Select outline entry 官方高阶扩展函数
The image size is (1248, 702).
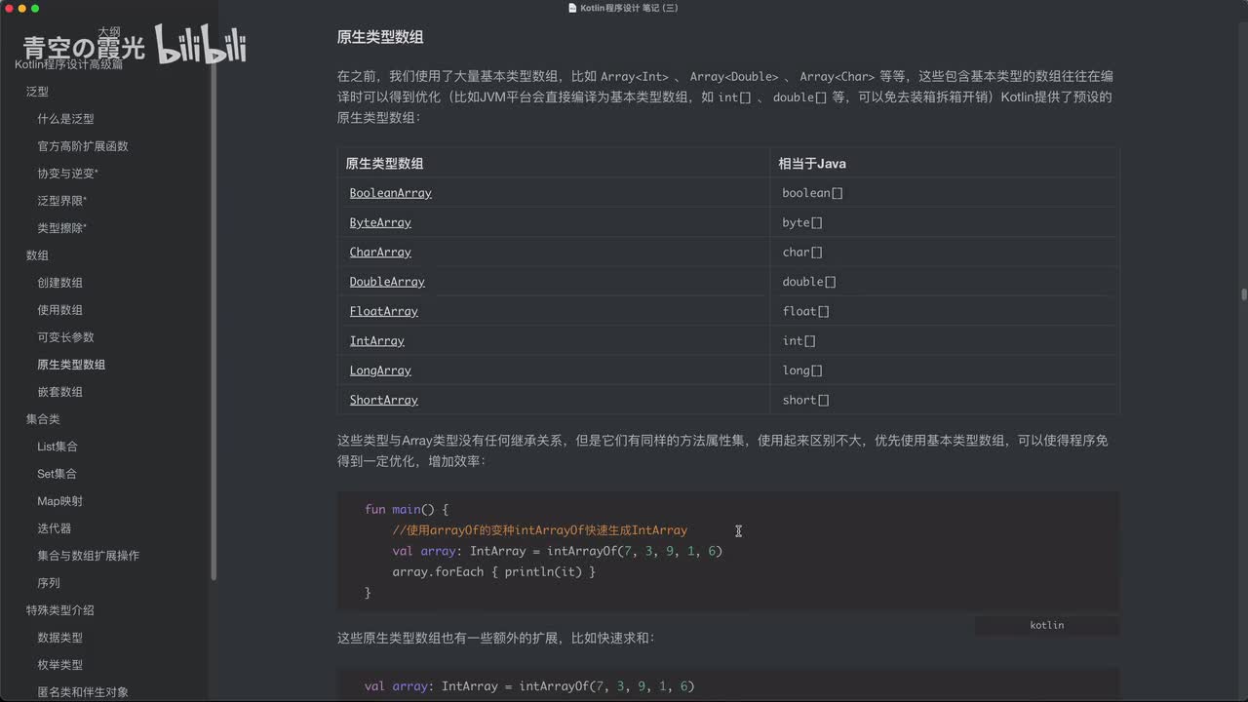pyautogui.click(x=83, y=146)
